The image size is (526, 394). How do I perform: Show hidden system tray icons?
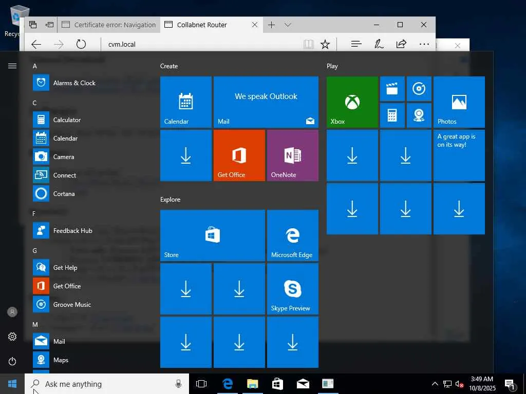pyautogui.click(x=435, y=384)
